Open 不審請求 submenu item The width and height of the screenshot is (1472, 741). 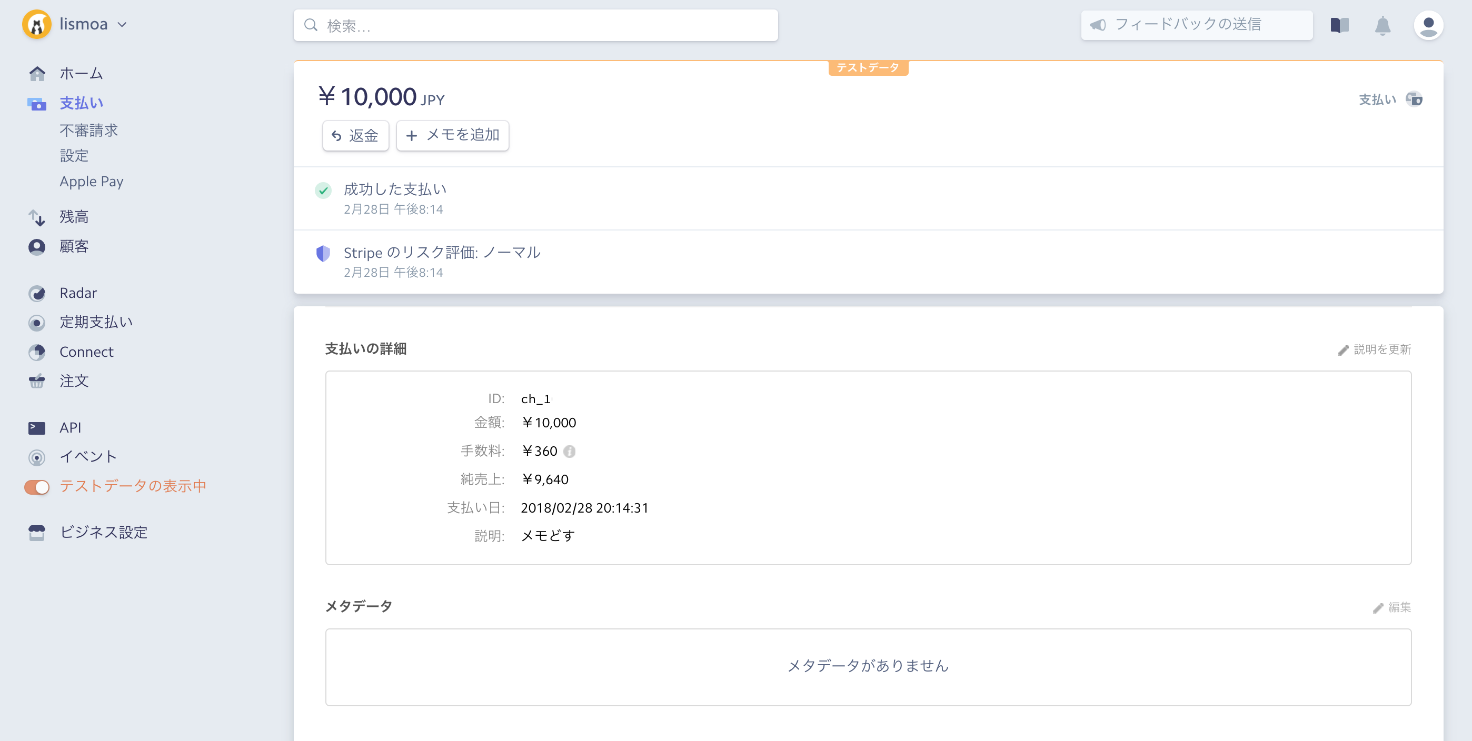coord(88,131)
